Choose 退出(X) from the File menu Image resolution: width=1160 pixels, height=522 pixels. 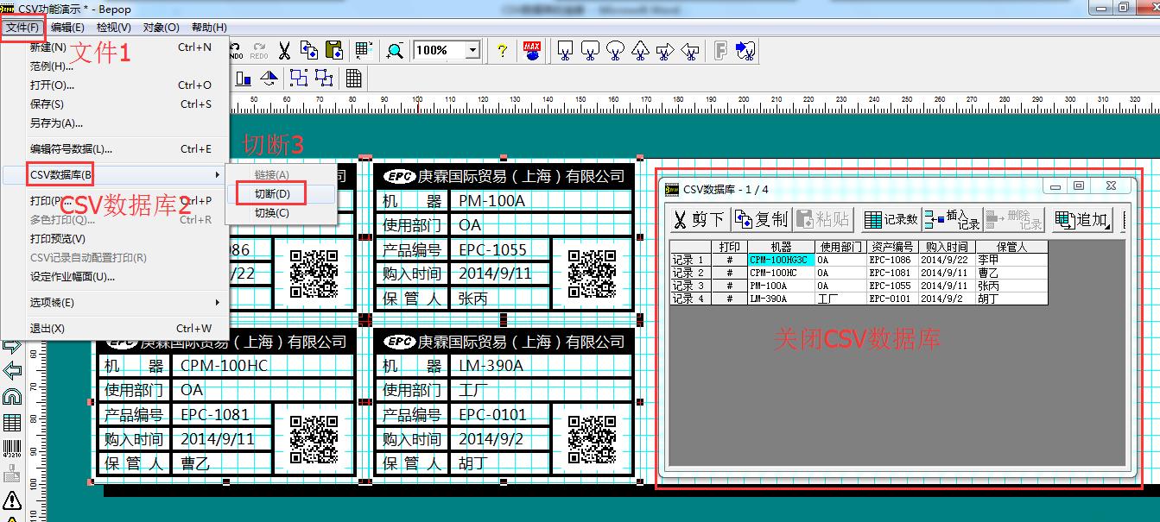click(115, 329)
